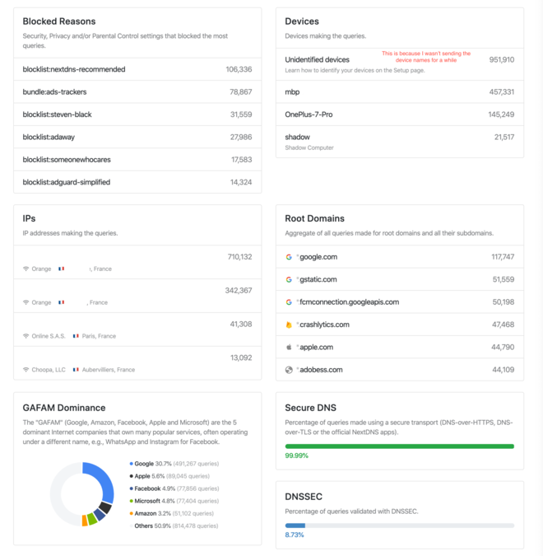Click the blue DNSSEC progress bar
Screen dimensions: 543x556
click(x=295, y=526)
